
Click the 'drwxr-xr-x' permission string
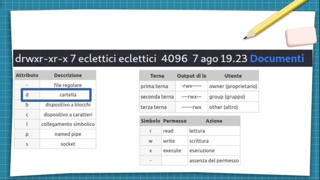tap(41, 58)
